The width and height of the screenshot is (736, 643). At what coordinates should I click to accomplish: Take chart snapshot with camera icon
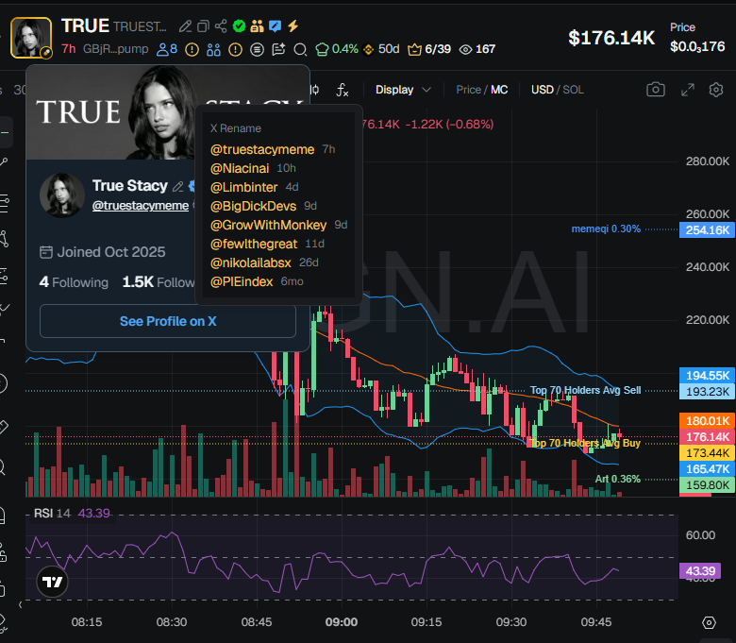pos(656,90)
